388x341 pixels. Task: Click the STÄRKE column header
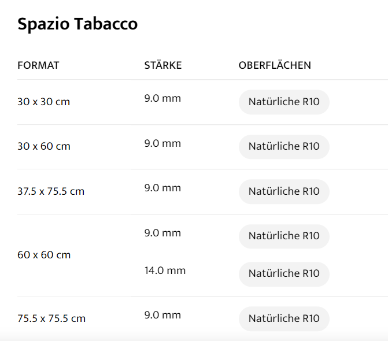163,65
